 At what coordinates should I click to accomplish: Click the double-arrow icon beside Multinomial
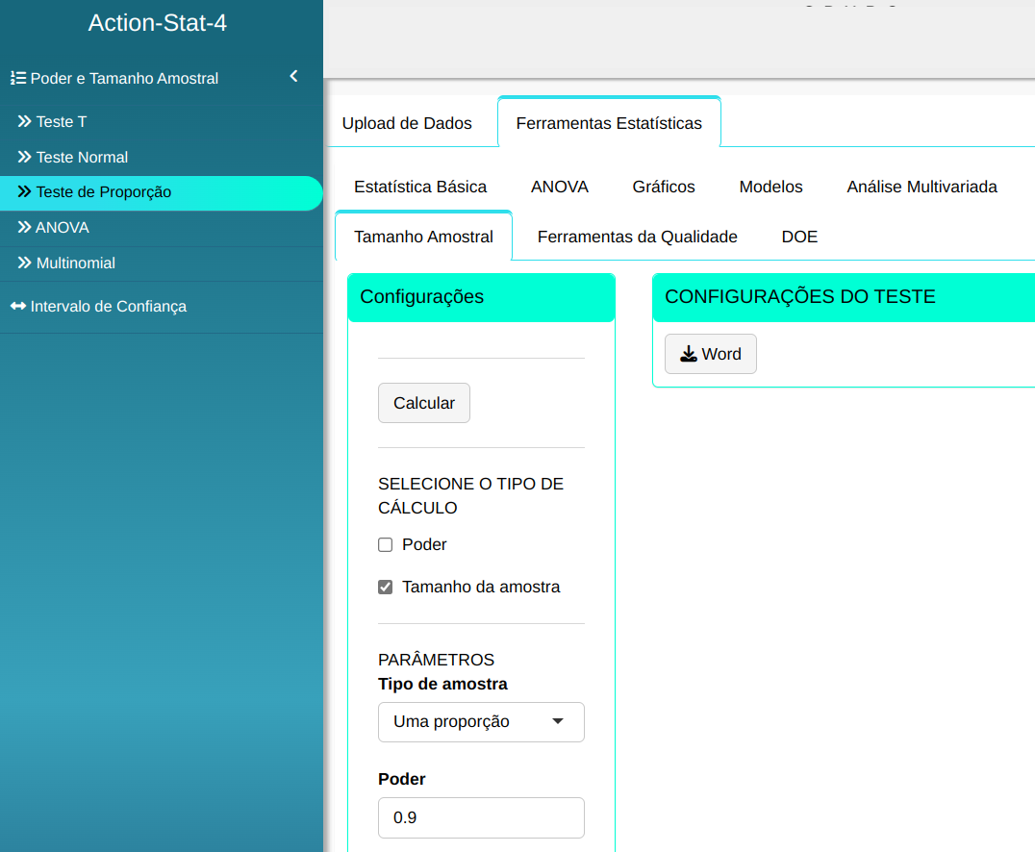25,263
